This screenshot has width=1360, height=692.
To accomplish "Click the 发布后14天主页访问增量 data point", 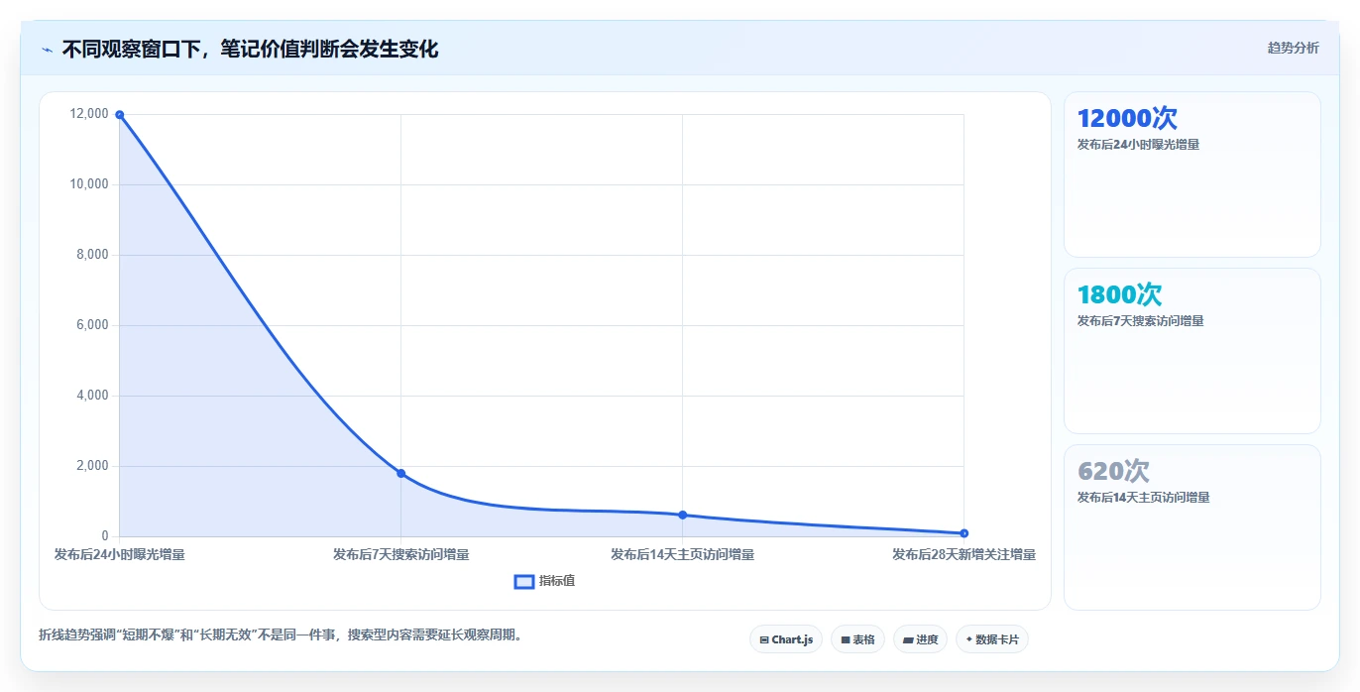I will (682, 515).
